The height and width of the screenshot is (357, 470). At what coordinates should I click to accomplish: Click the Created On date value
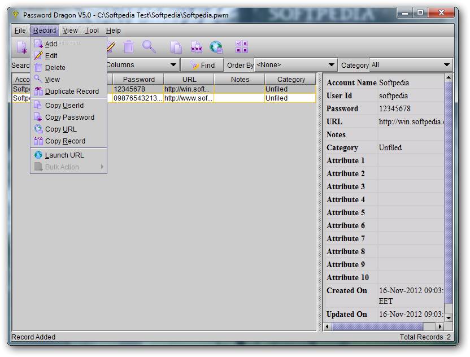click(x=411, y=296)
